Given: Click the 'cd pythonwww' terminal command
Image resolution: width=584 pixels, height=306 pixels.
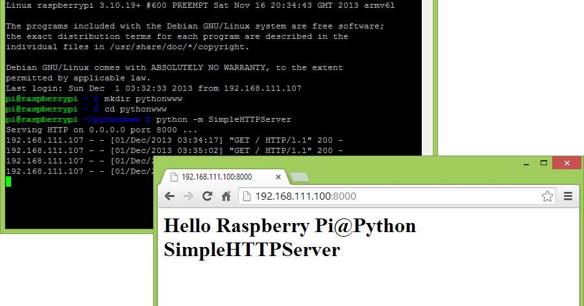Looking at the screenshot, I should point(136,109).
